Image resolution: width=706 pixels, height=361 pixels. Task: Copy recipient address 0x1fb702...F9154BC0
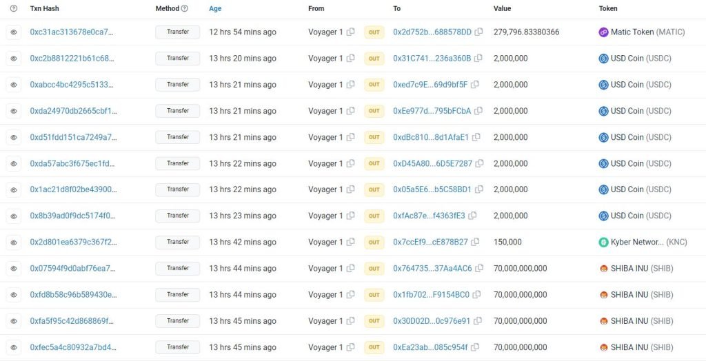tap(476, 294)
